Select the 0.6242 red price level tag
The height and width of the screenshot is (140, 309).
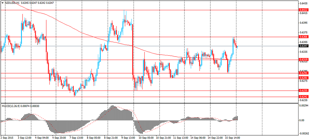303,97
